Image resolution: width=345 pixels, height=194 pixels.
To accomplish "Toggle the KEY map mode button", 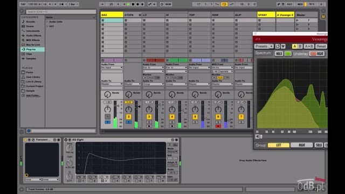I will click(x=289, y=4).
